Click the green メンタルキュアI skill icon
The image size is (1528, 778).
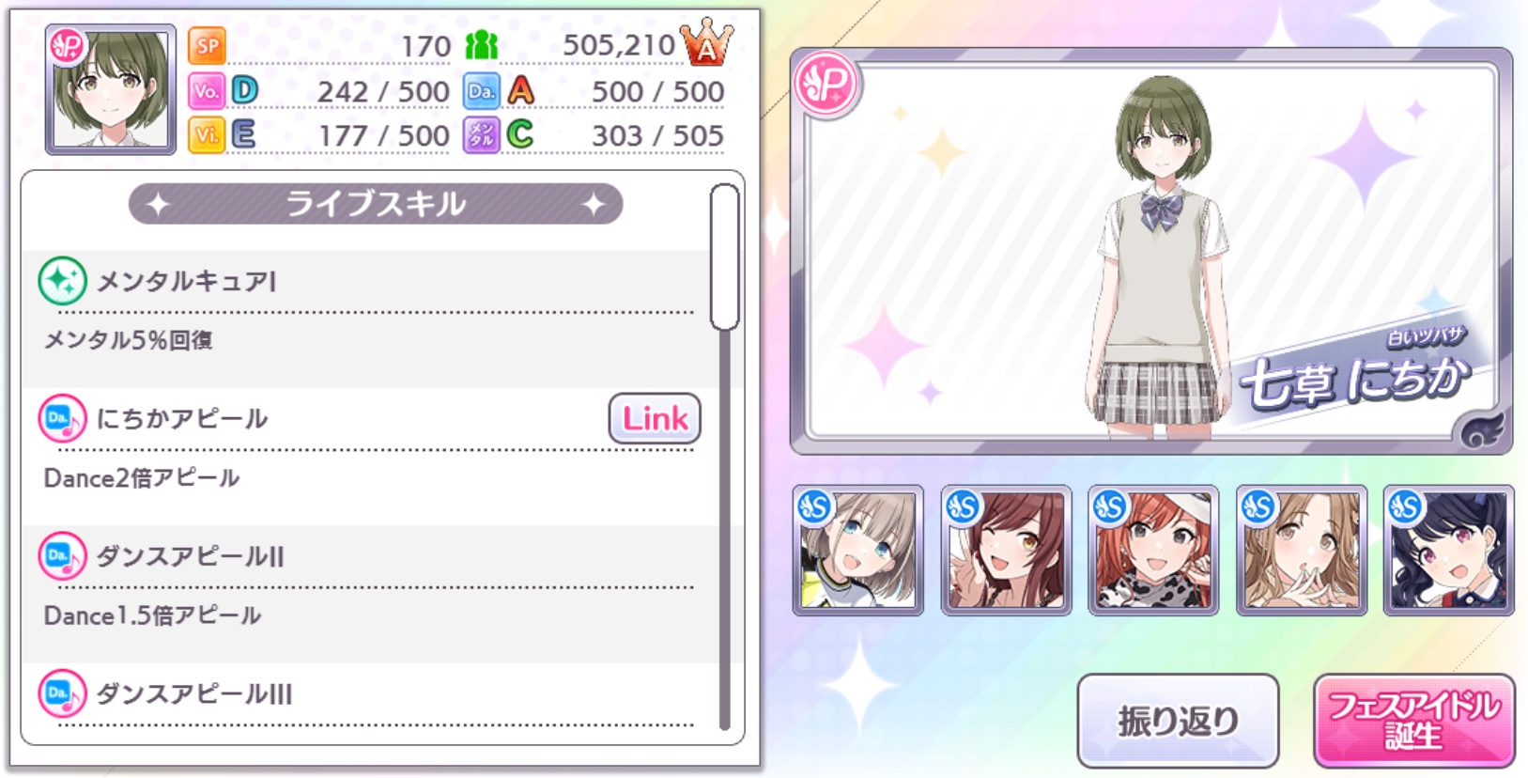62,280
